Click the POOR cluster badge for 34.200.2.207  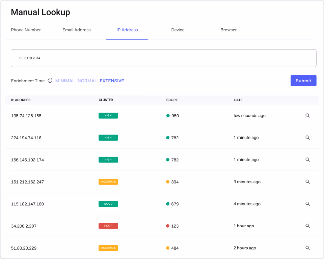108,226
